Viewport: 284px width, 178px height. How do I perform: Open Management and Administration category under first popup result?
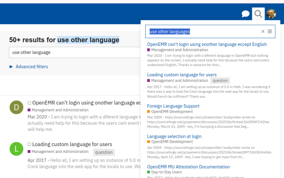(178, 50)
